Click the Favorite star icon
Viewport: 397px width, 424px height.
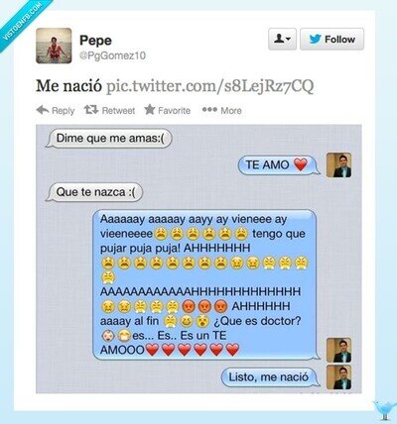[150, 110]
